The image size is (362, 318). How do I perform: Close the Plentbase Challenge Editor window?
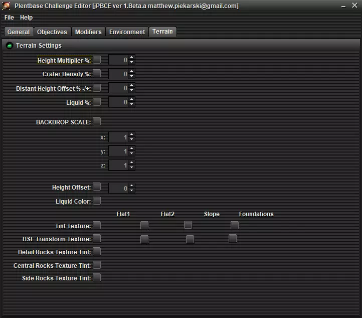pyautogui.click(x=355, y=6)
